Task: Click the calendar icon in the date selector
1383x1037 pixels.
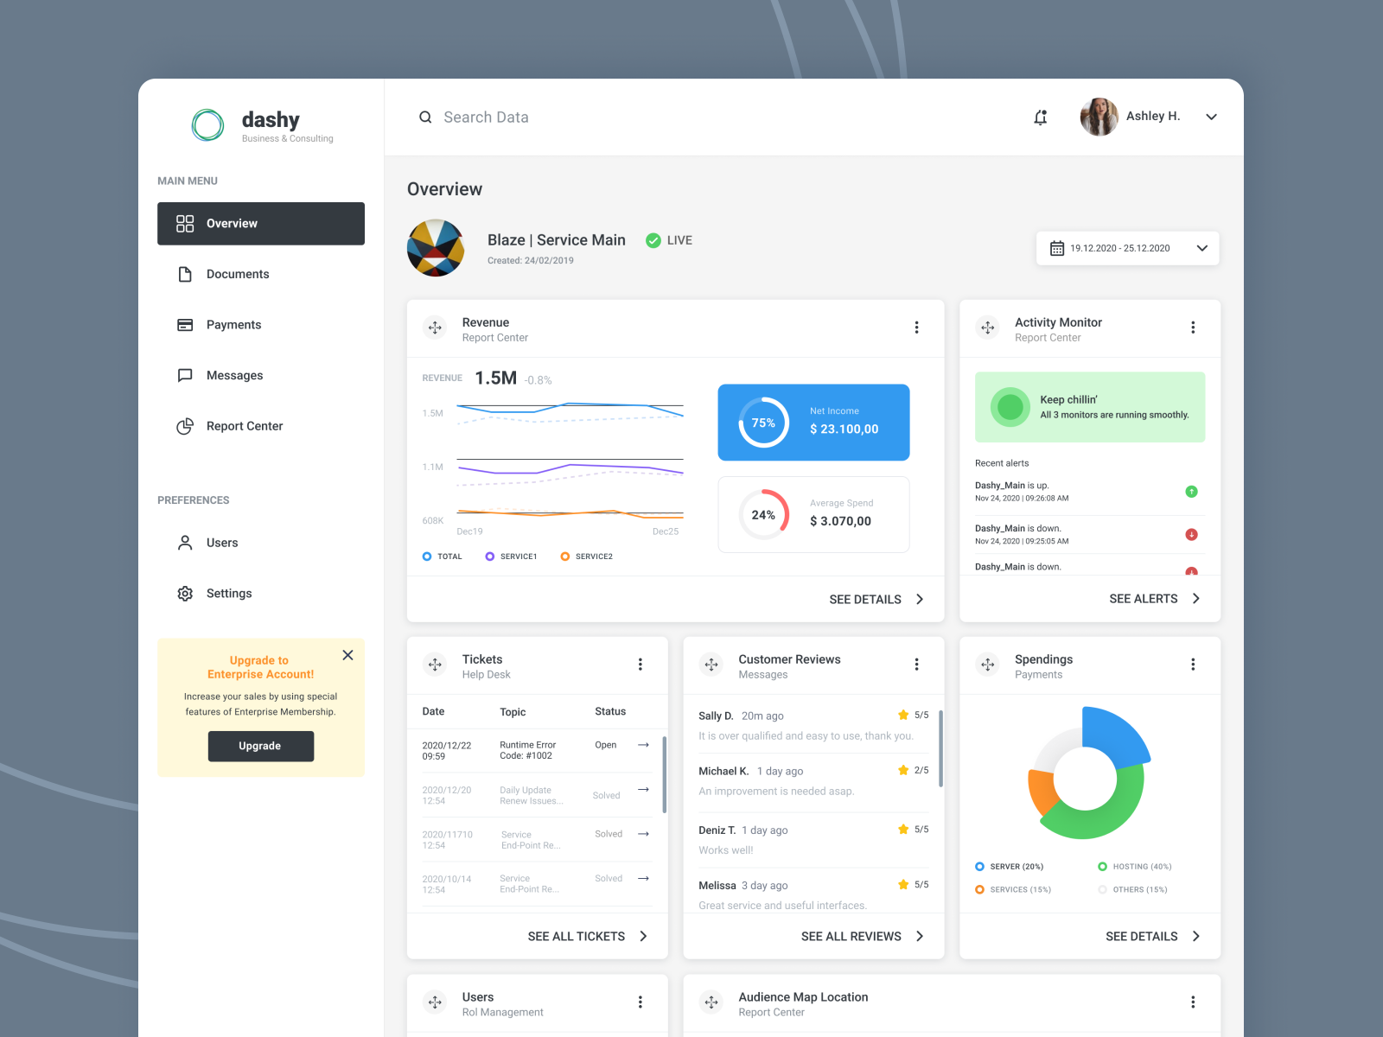Action: (1057, 248)
